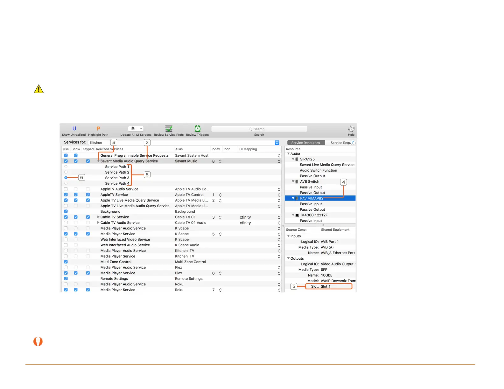Click the Review Triggers clock icon
Viewport: 504px width, 389px height.
[x=198, y=128]
